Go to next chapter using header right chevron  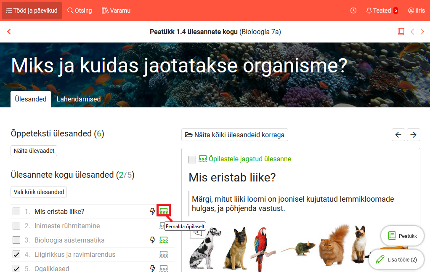point(422,32)
